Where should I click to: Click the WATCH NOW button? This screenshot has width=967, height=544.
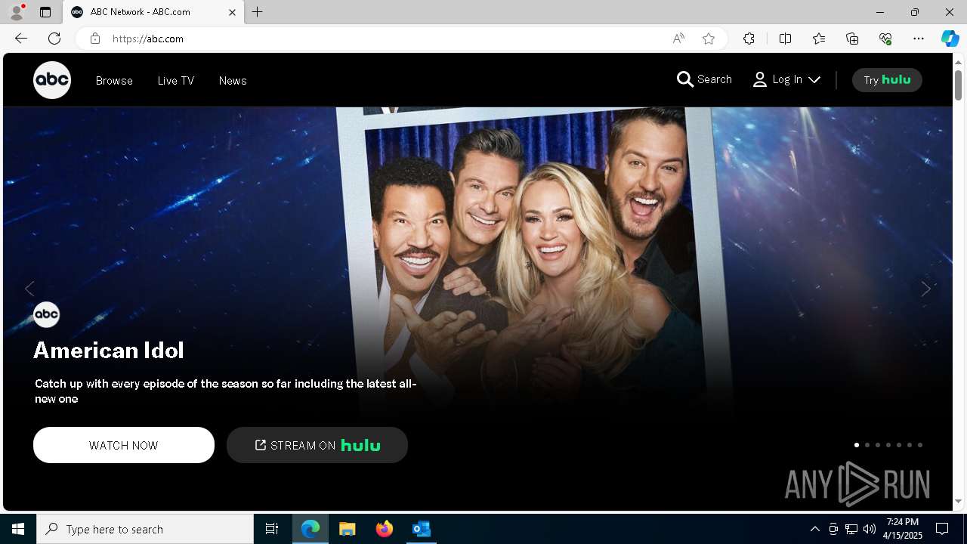[124, 445]
